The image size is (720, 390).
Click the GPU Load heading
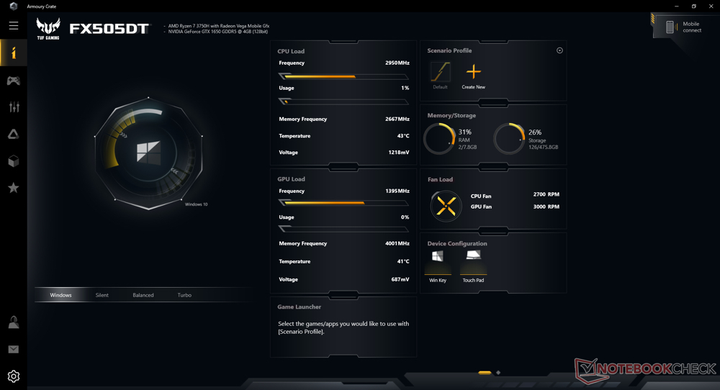click(x=291, y=179)
